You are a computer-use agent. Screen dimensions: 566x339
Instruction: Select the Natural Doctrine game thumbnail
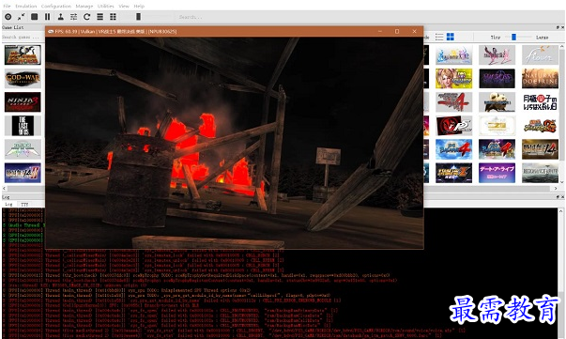pos(540,78)
